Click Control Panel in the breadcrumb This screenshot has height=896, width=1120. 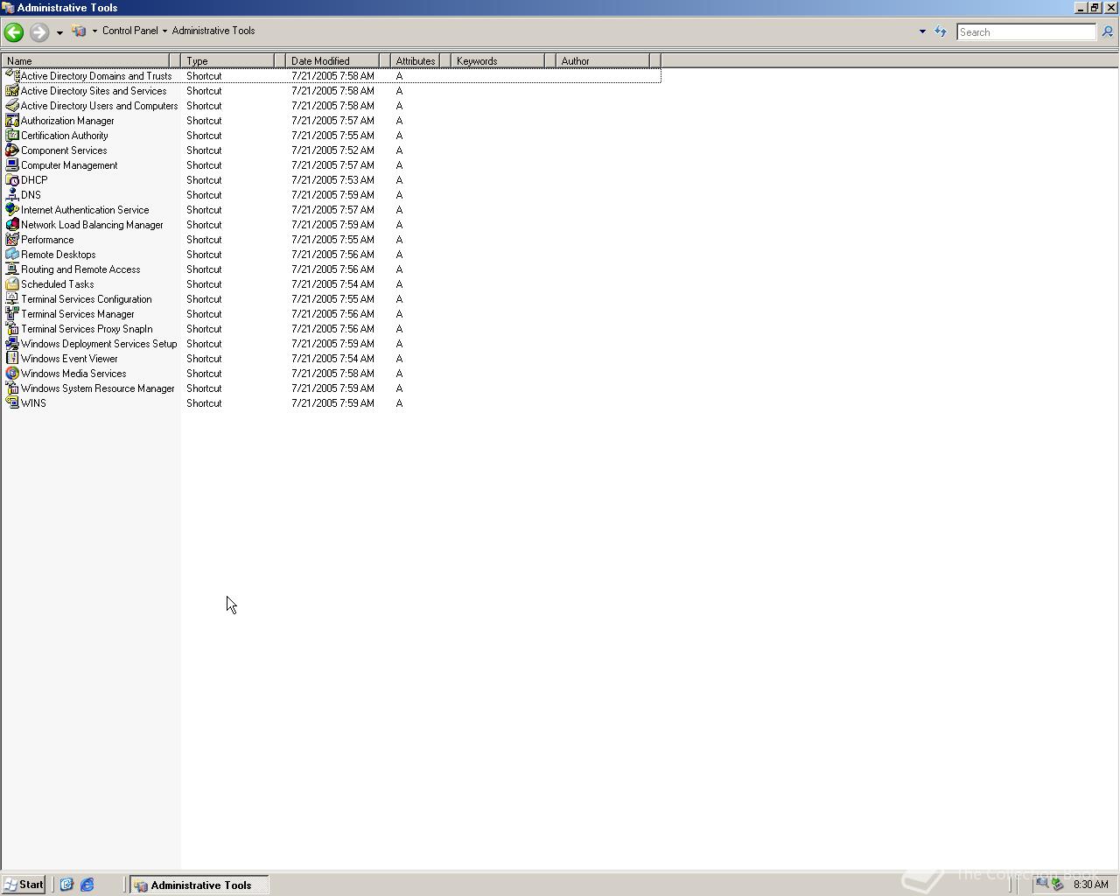pos(130,31)
